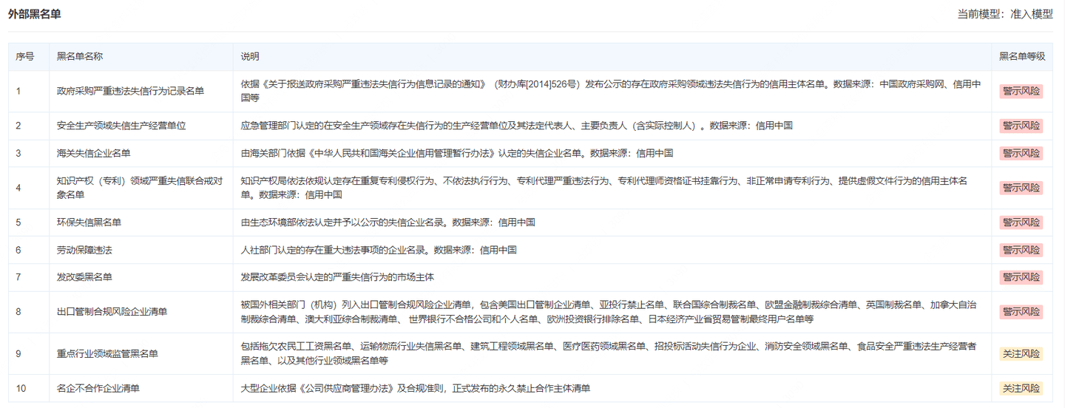Click 警示风险 tag for 发改委黑名单
This screenshot has height=408, width=1065.
click(1021, 277)
